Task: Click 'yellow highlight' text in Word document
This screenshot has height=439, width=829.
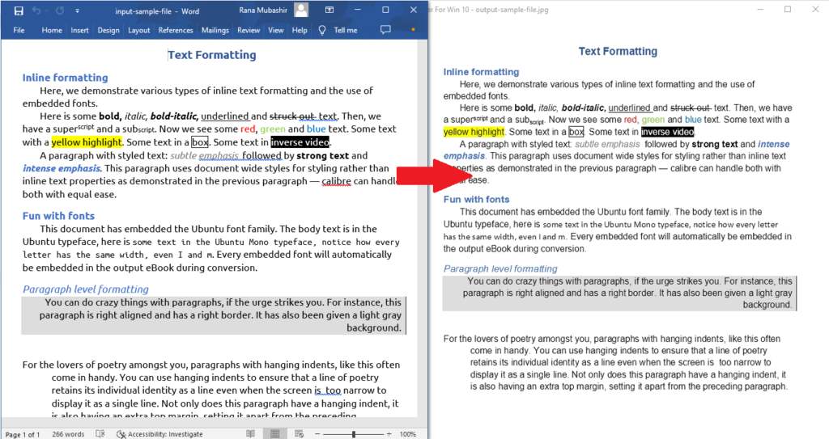Action: tap(87, 142)
